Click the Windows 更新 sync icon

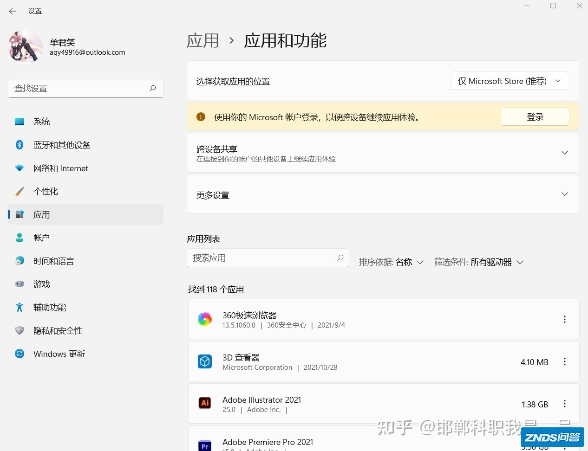(20, 354)
